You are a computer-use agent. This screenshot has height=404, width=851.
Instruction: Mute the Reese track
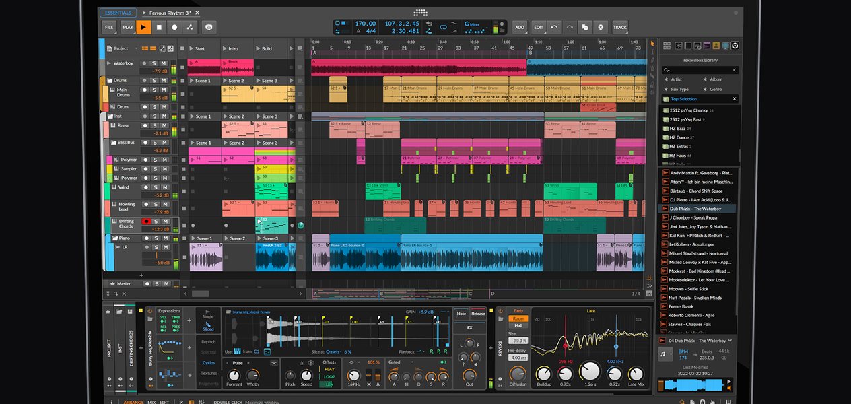[164, 125]
